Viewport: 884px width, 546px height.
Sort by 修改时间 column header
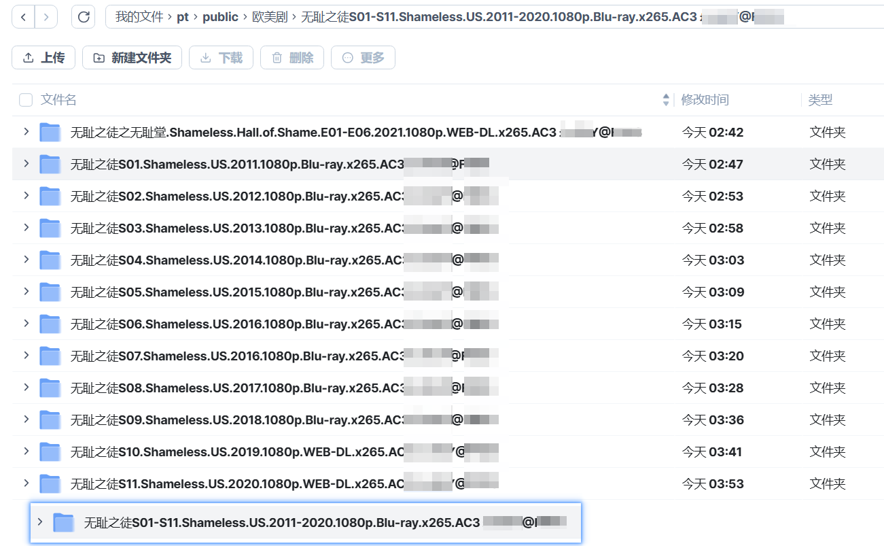705,100
